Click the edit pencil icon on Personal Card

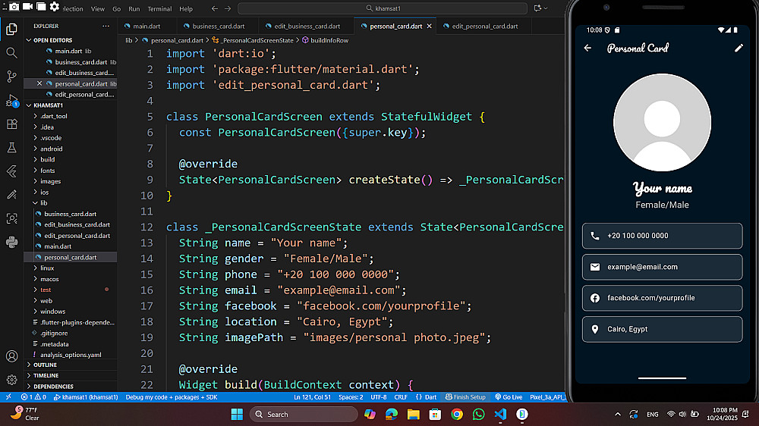[x=739, y=49]
